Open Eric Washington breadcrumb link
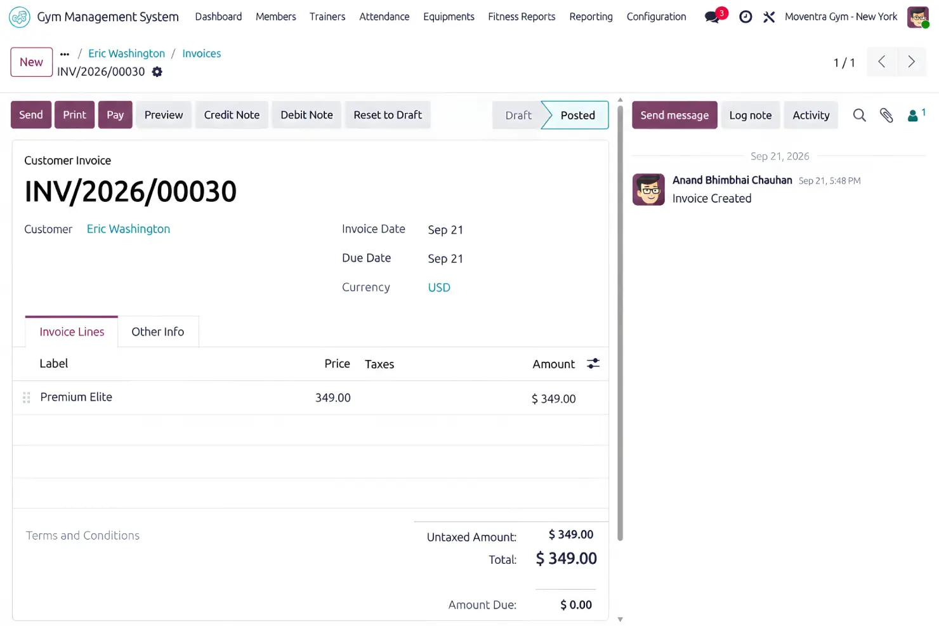The width and height of the screenshot is (939, 626). point(126,54)
